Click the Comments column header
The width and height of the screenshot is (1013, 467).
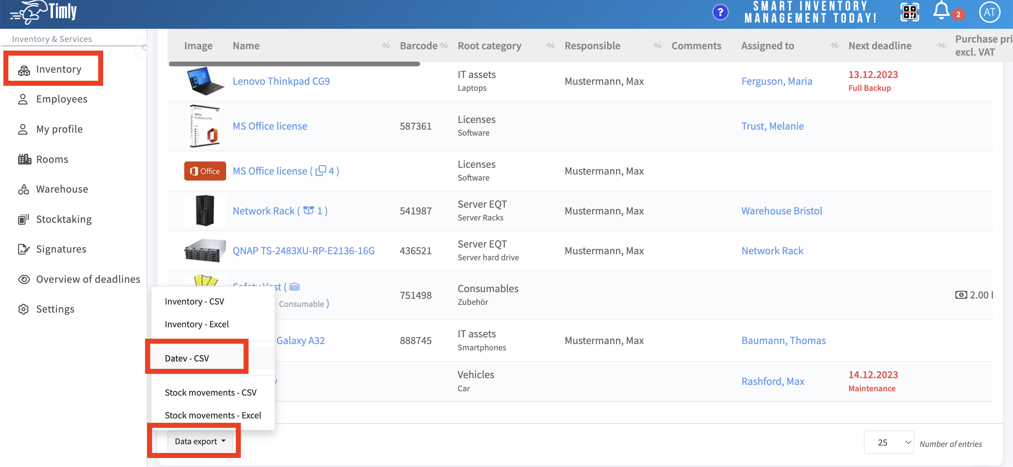click(x=696, y=46)
